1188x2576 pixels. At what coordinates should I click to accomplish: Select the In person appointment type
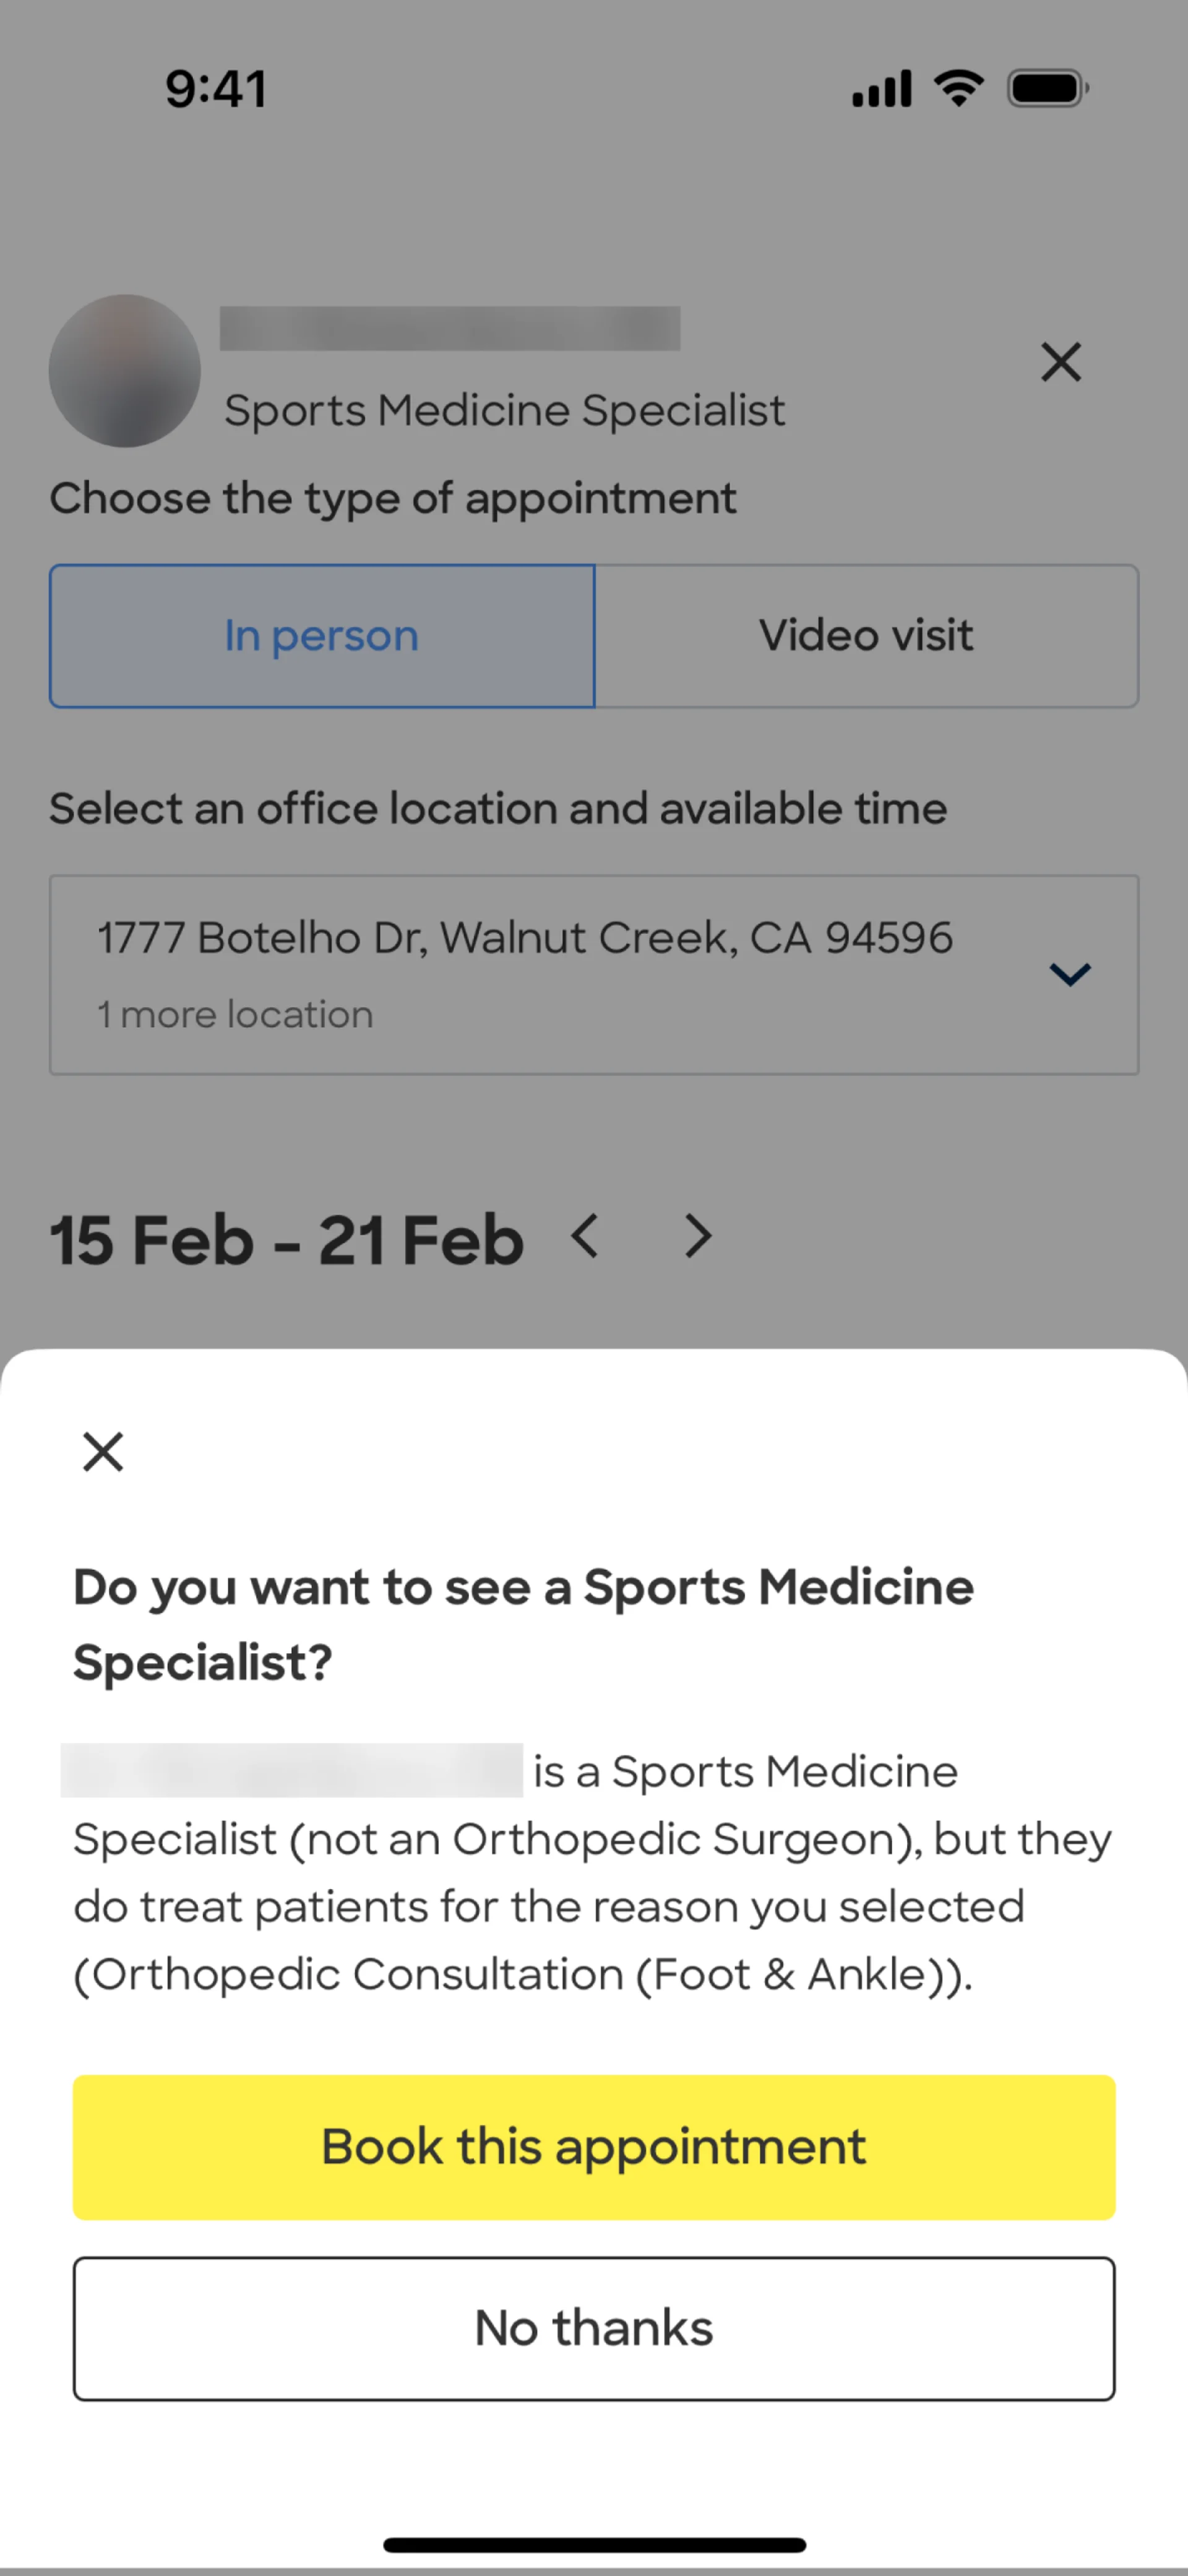pos(322,636)
